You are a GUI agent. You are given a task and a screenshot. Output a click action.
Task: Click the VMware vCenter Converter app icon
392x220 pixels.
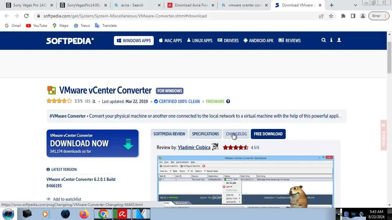pos(51,90)
